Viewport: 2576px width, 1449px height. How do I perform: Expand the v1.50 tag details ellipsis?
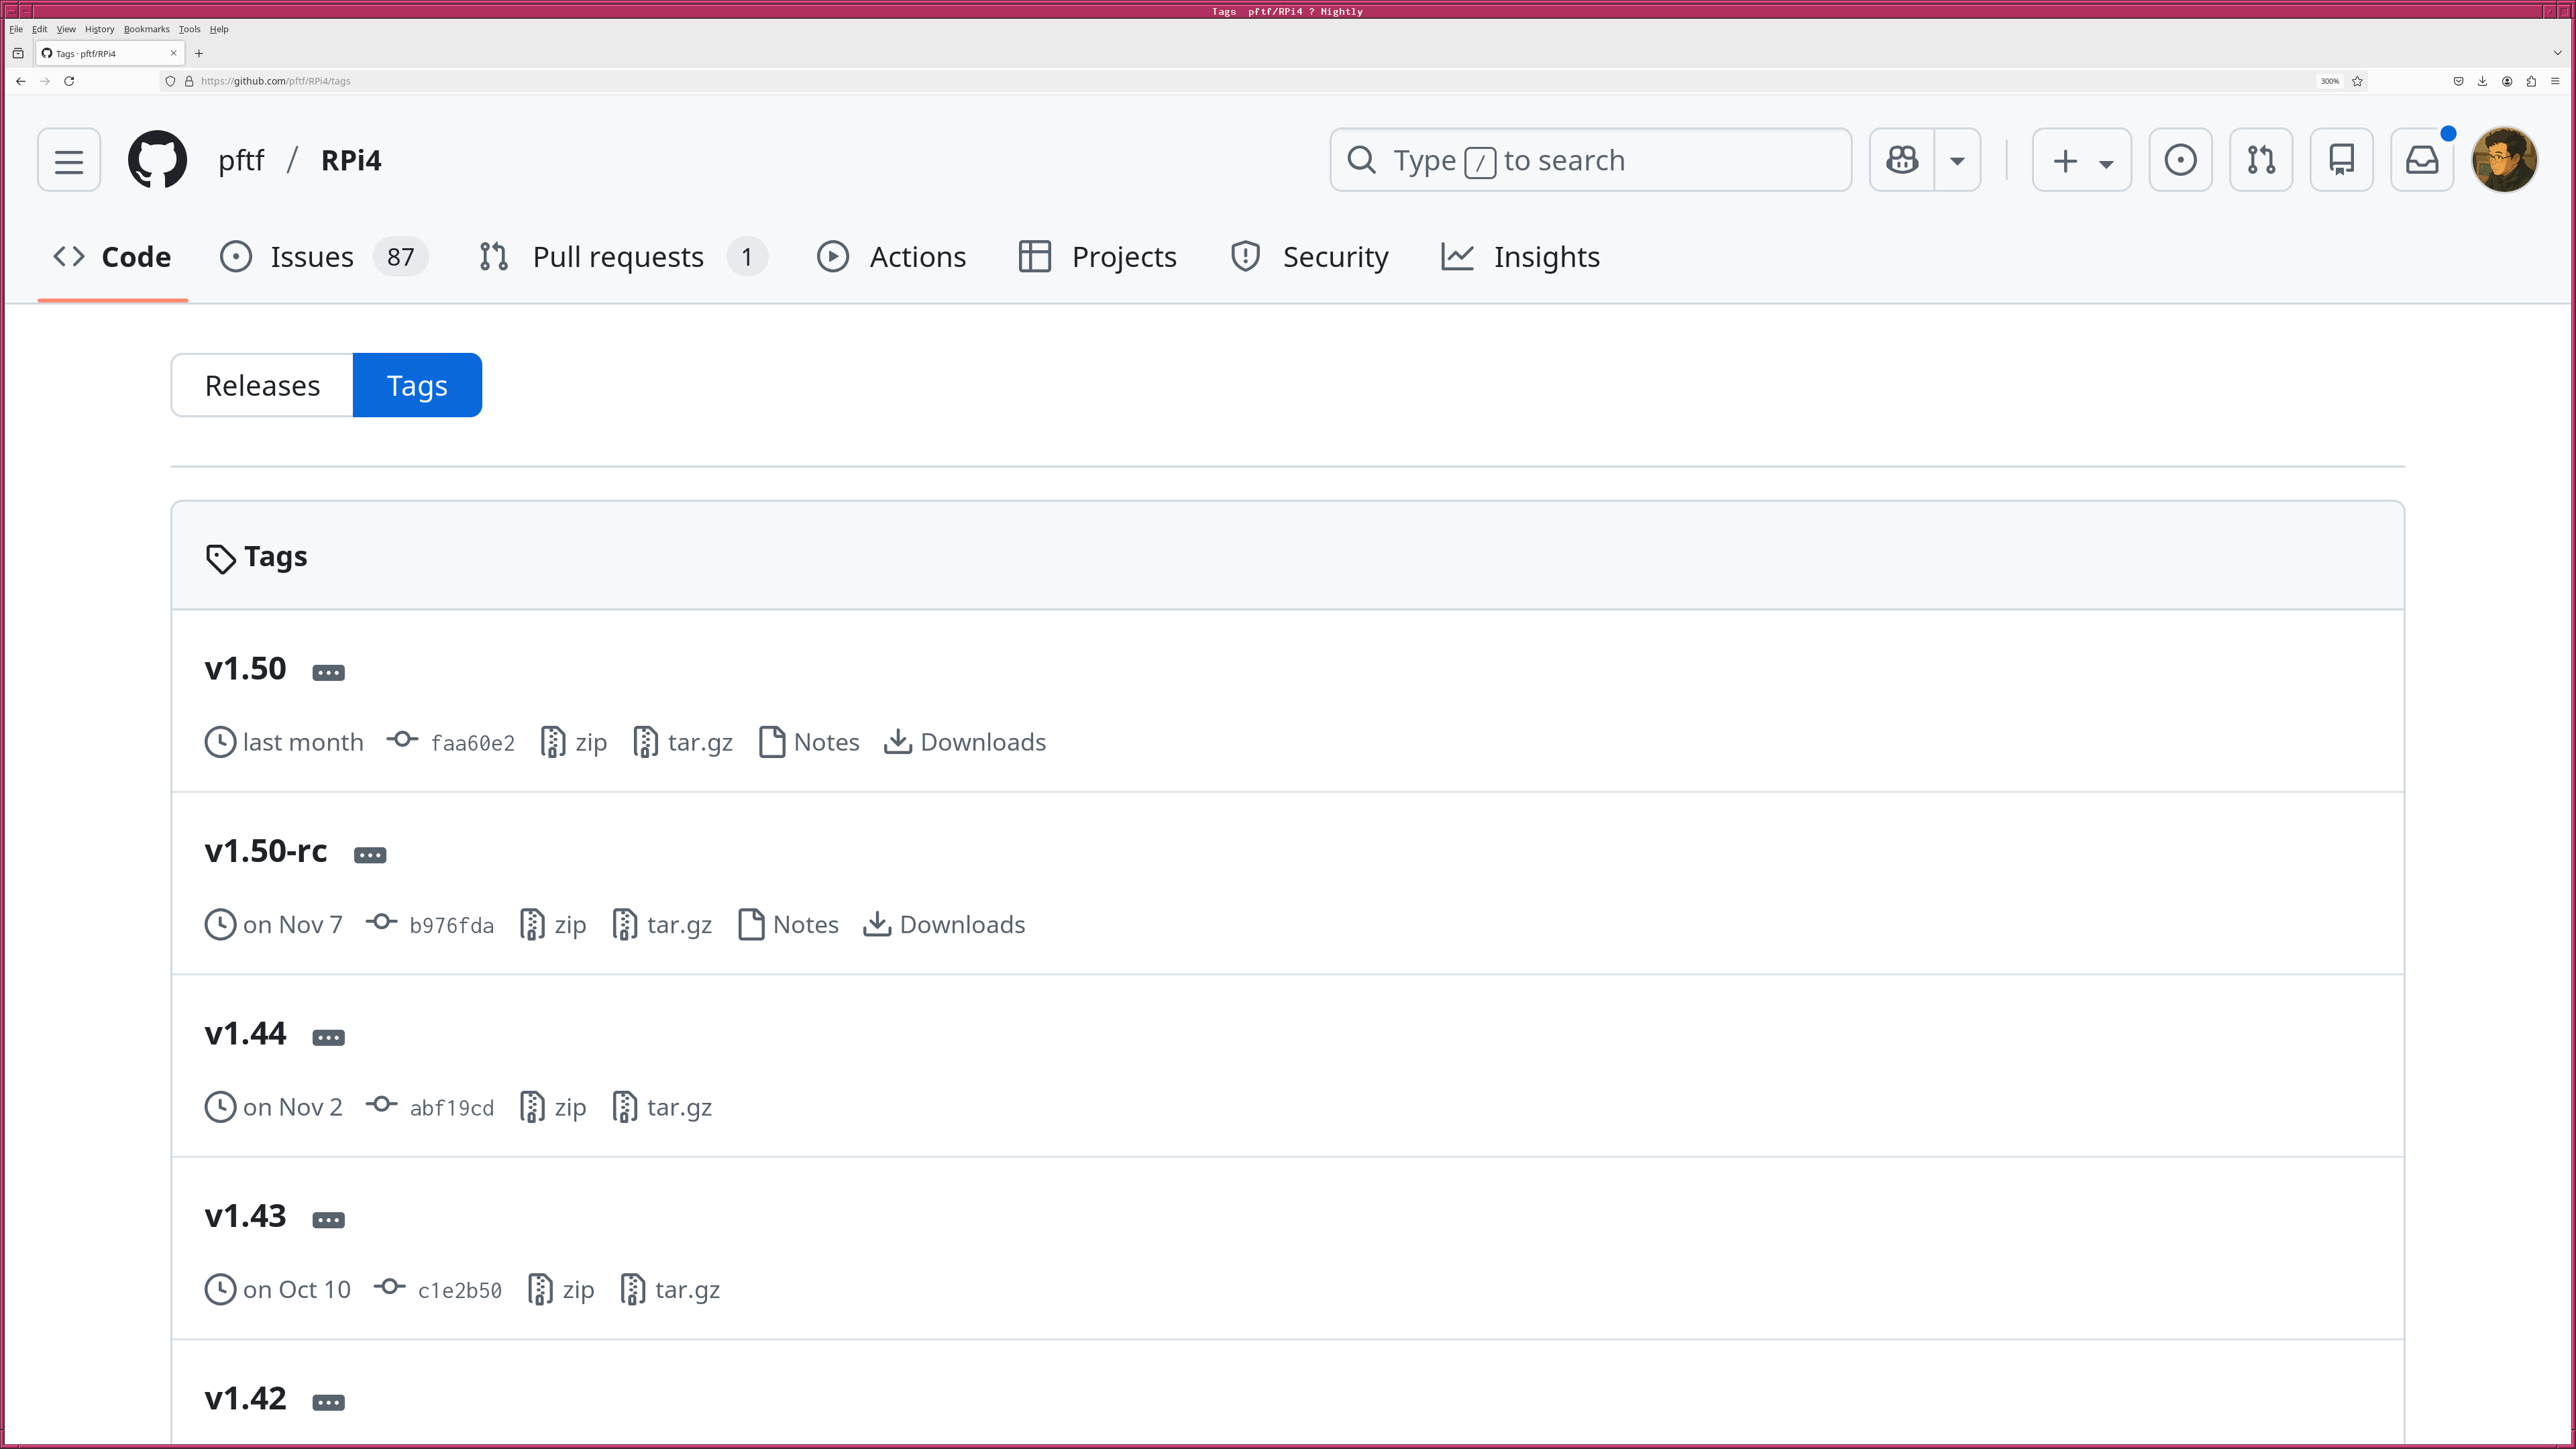[x=328, y=672]
